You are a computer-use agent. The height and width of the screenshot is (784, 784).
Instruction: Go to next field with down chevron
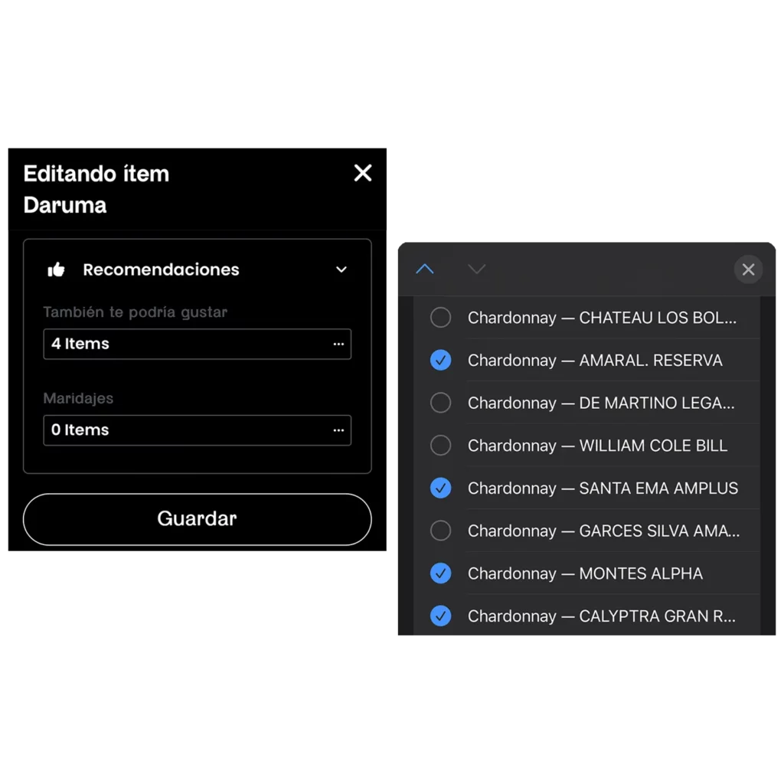476,269
